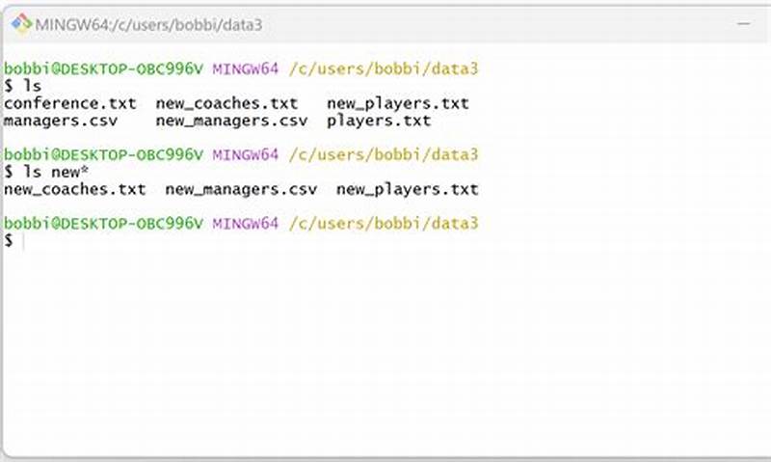Click the window title MINGW64:/c/users/bobbi/data3
Viewport: 771px width, 462px height.
point(148,25)
